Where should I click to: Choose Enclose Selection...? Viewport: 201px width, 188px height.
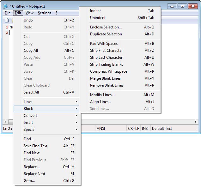pyautogui.click(x=120, y=27)
